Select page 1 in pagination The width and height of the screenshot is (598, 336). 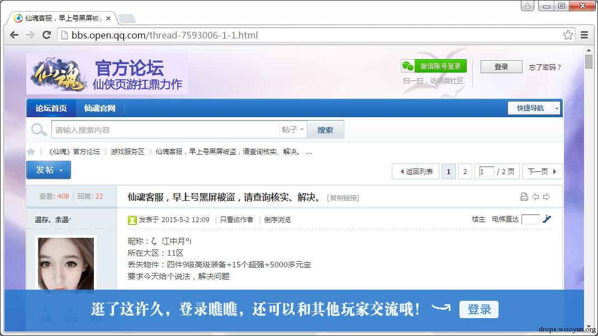tap(448, 171)
